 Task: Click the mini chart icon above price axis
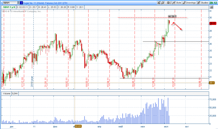[212, 7]
